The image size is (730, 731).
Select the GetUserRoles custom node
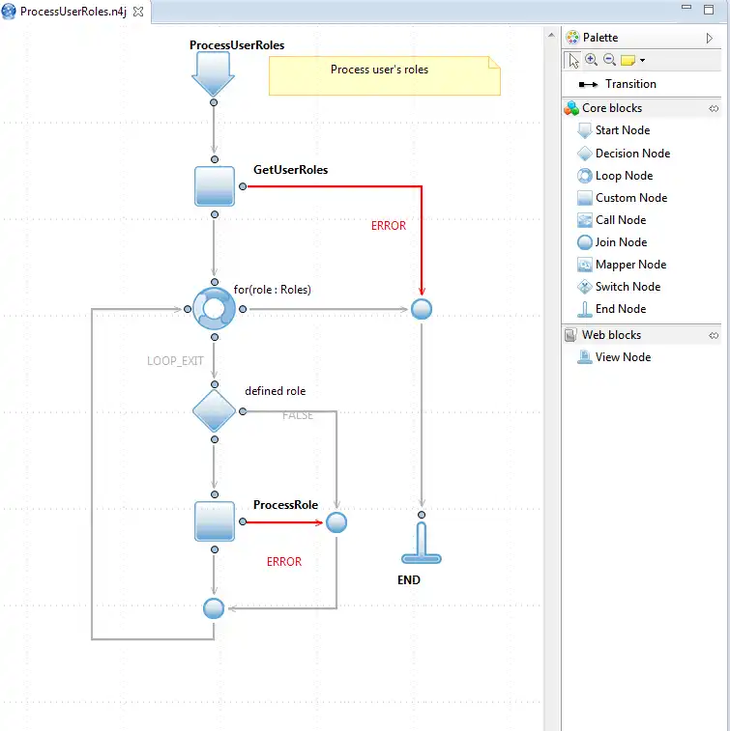[215, 186]
